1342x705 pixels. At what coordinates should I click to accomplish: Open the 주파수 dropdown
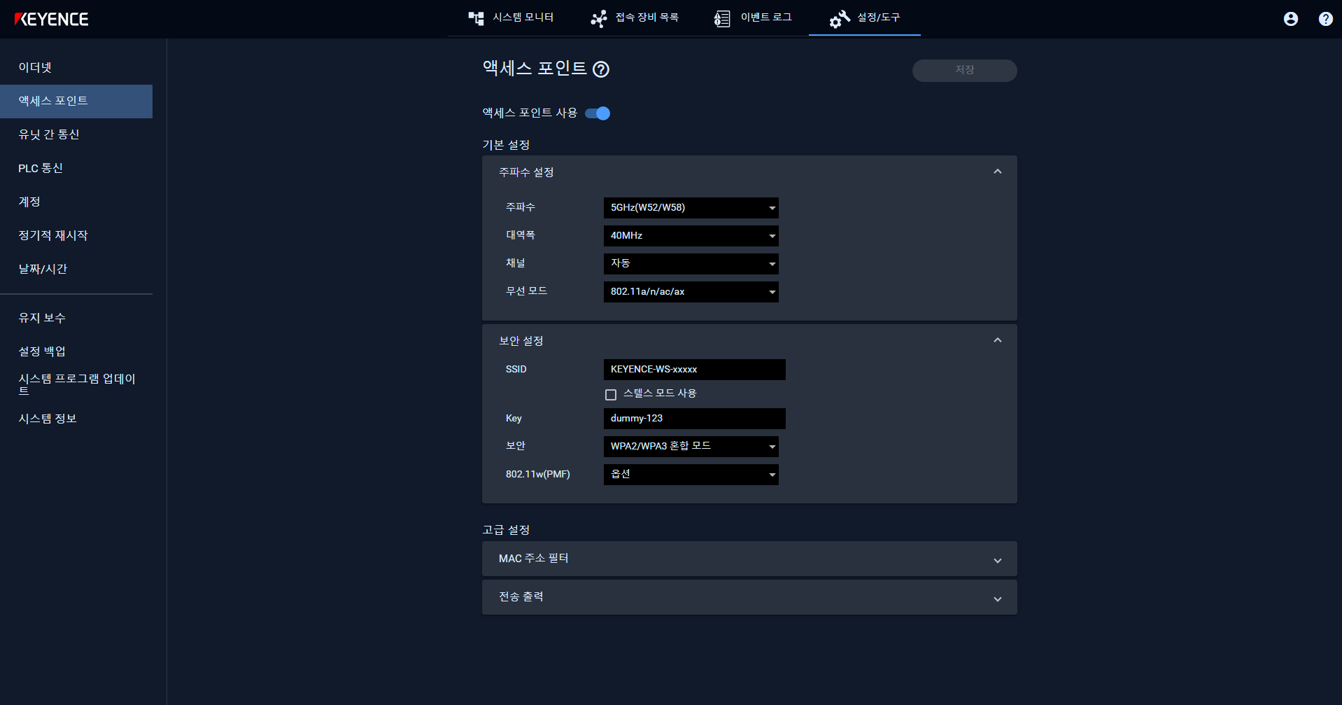pos(691,207)
